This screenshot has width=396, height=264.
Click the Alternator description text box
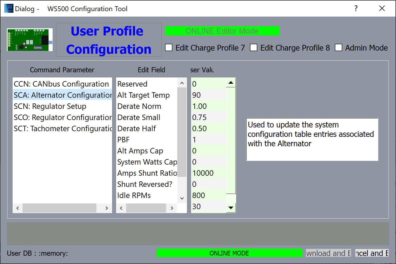coord(312,140)
